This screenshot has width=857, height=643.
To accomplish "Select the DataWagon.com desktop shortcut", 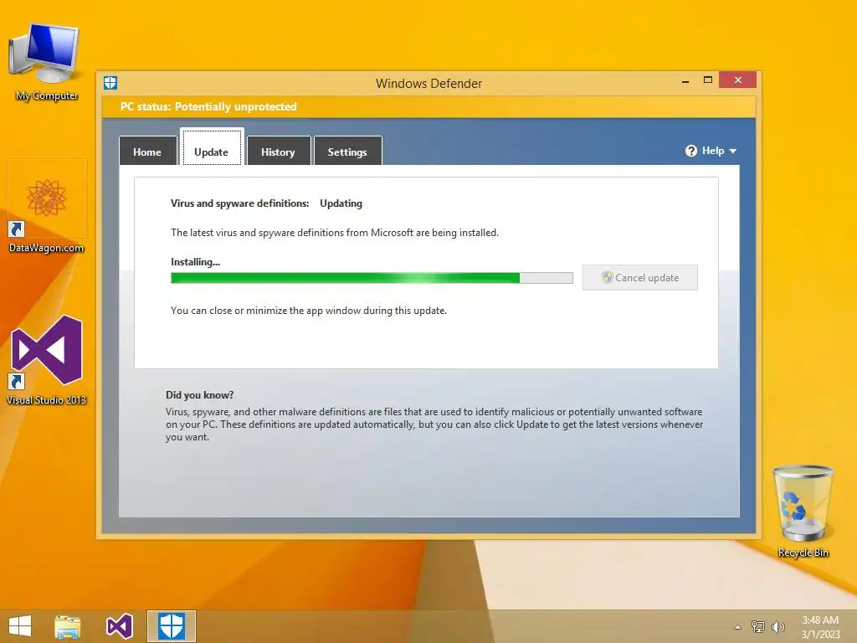I will coord(47,207).
